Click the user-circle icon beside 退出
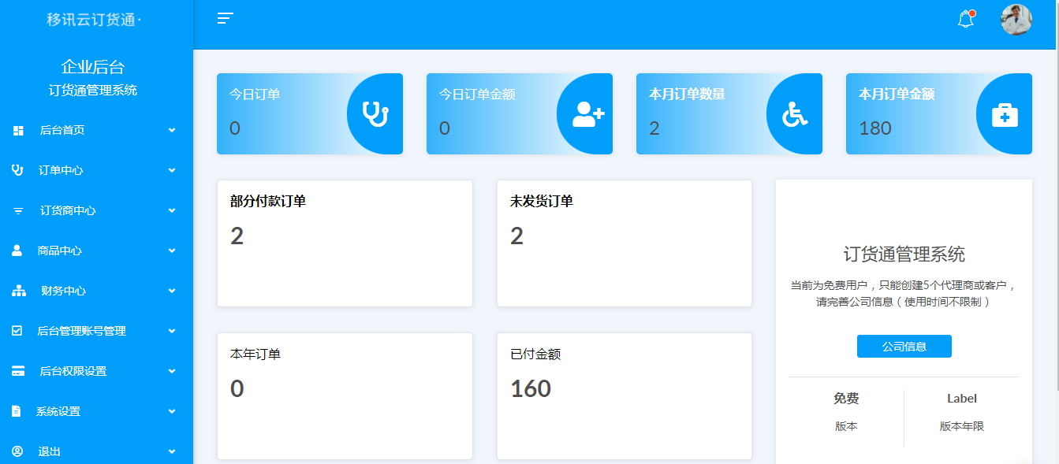Screen dimensions: 1059x464 pos(17,451)
